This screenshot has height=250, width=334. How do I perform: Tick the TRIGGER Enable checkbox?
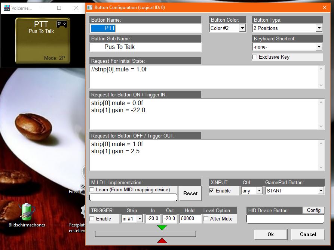click(92, 219)
